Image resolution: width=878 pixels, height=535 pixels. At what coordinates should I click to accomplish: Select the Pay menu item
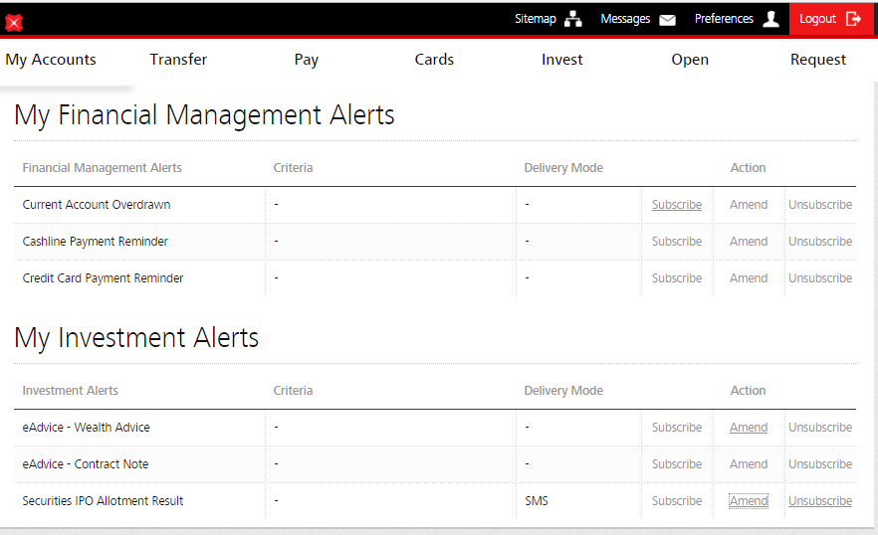tap(307, 60)
